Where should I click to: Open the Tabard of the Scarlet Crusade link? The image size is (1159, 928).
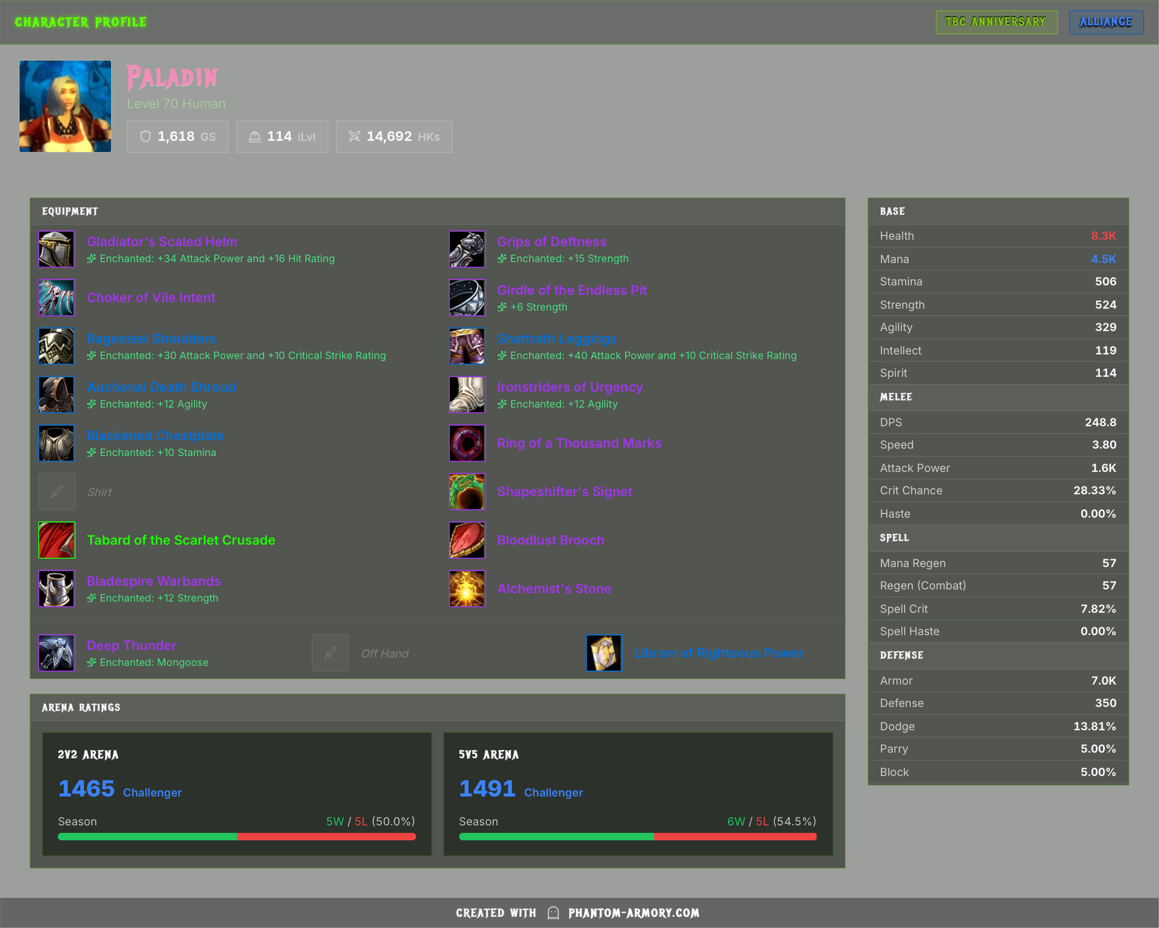(181, 540)
